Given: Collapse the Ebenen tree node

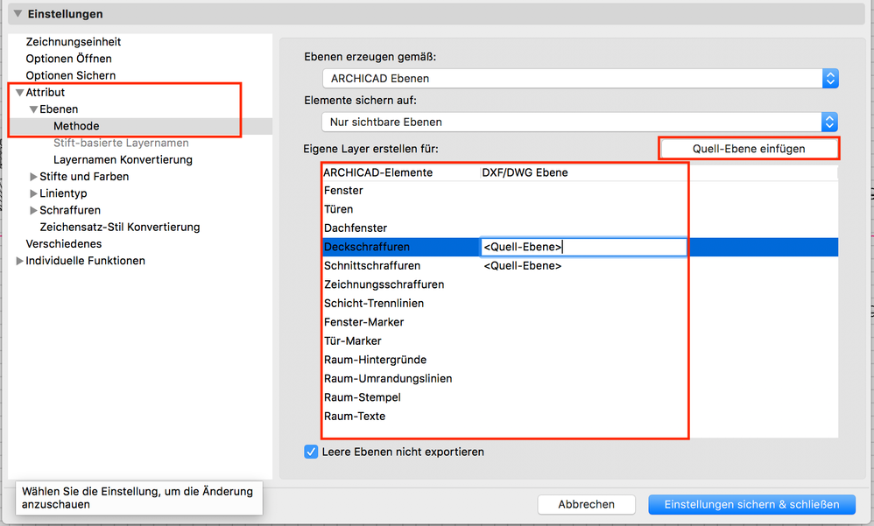Looking at the screenshot, I should tap(33, 109).
